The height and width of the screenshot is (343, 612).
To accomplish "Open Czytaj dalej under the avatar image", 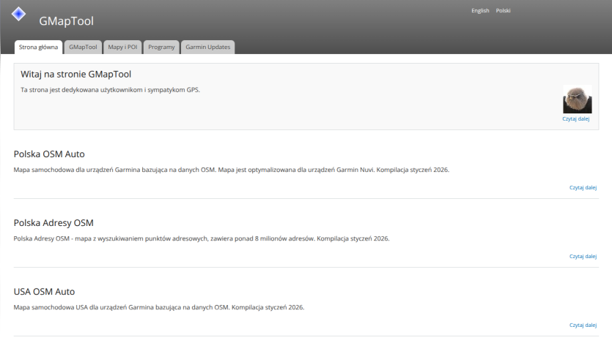I will [575, 118].
